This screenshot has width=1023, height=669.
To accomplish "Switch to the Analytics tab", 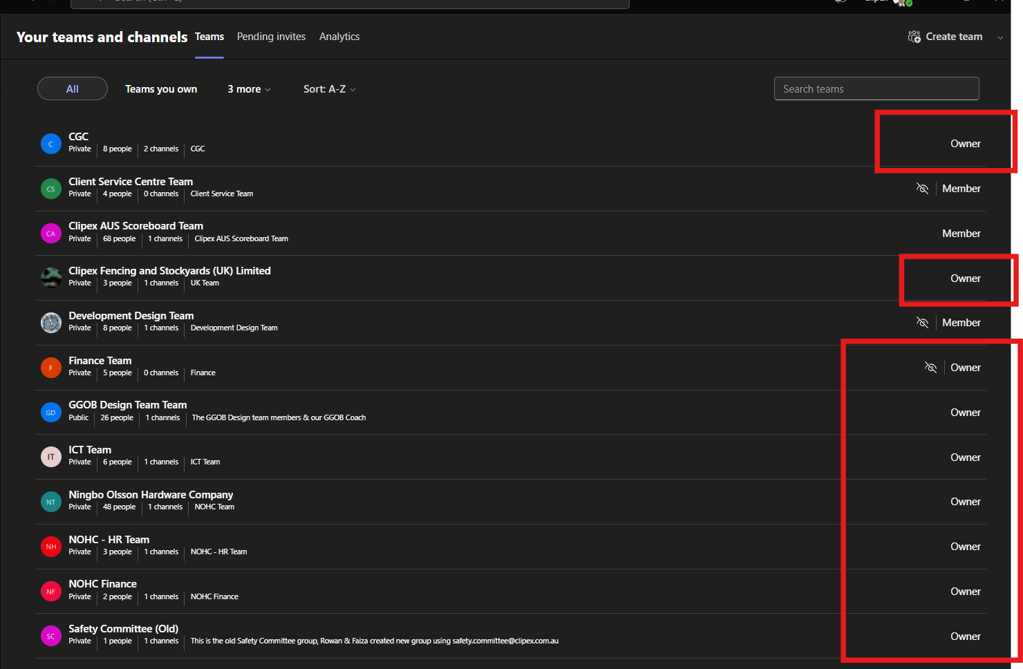I will pos(339,37).
